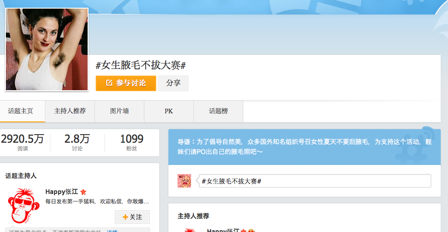Click the edit pencil icon in 参与讨论
Viewport: 448px width, 232px height.
click(109, 83)
